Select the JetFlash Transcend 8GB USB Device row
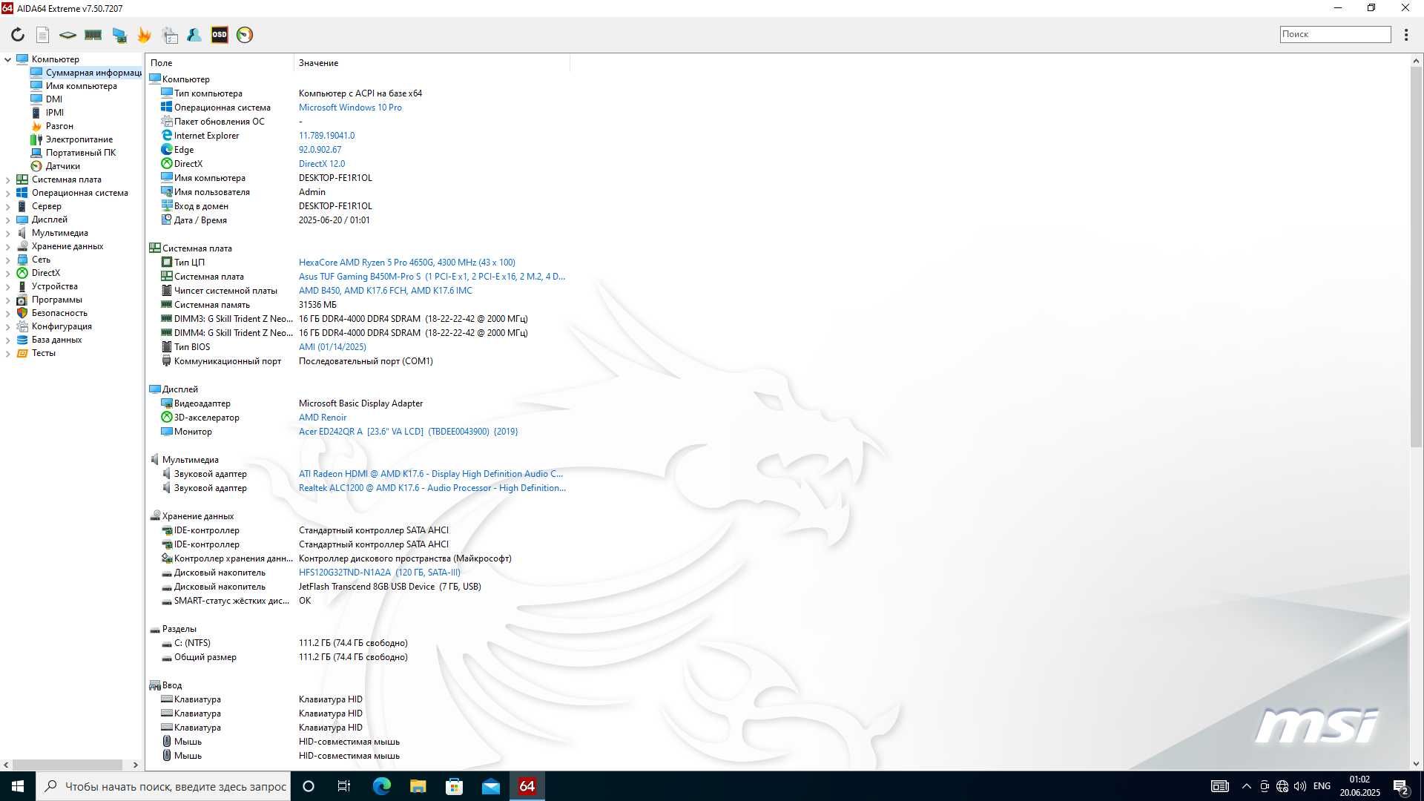The image size is (1424, 801). click(x=359, y=587)
